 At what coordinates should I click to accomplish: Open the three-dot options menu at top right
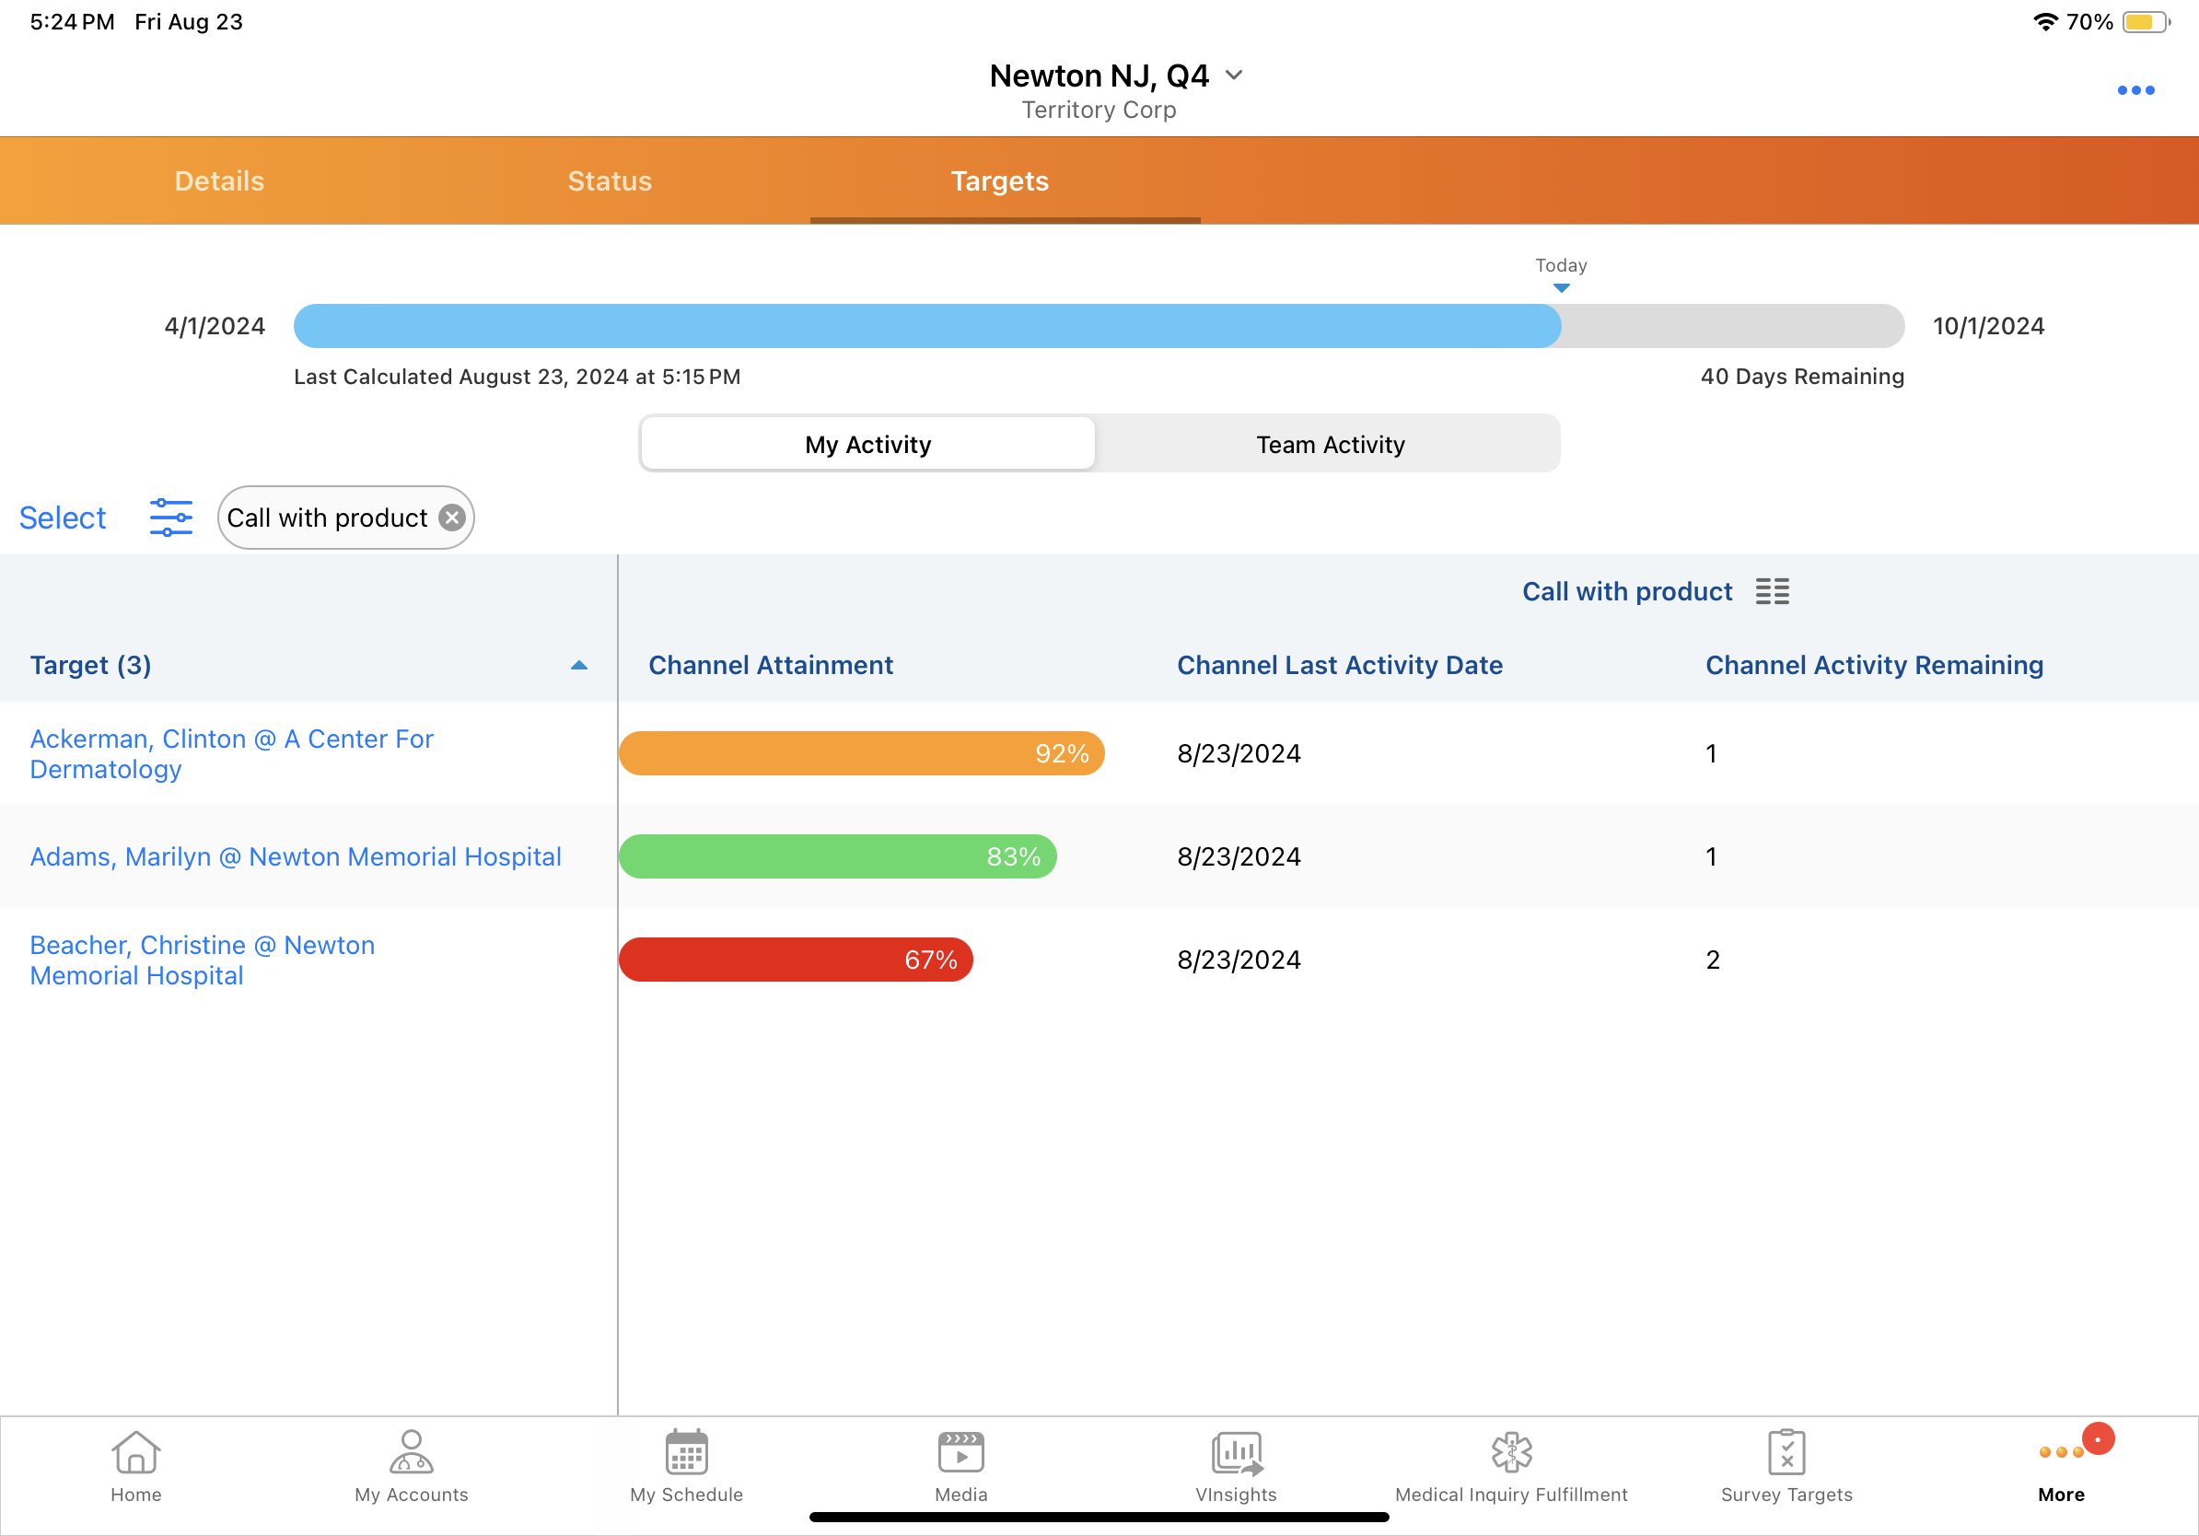(x=2135, y=91)
